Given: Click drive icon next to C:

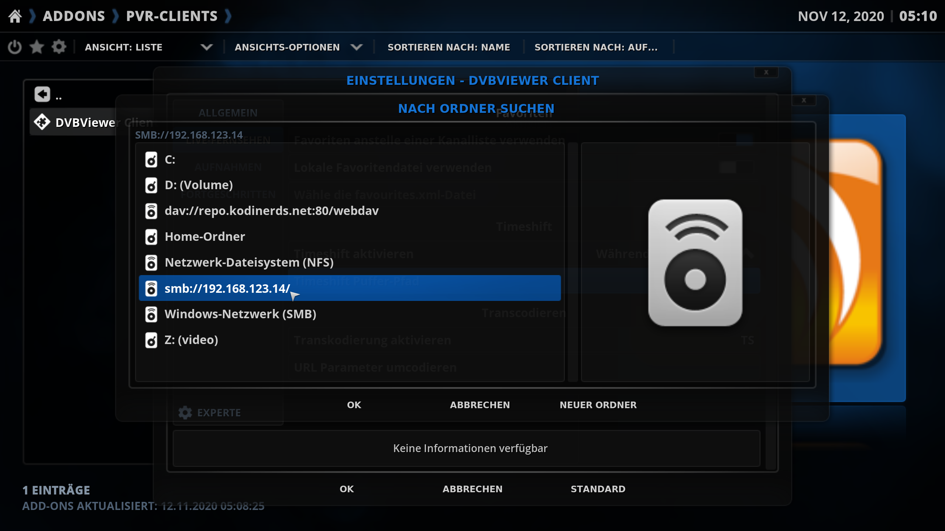Looking at the screenshot, I should tap(151, 160).
